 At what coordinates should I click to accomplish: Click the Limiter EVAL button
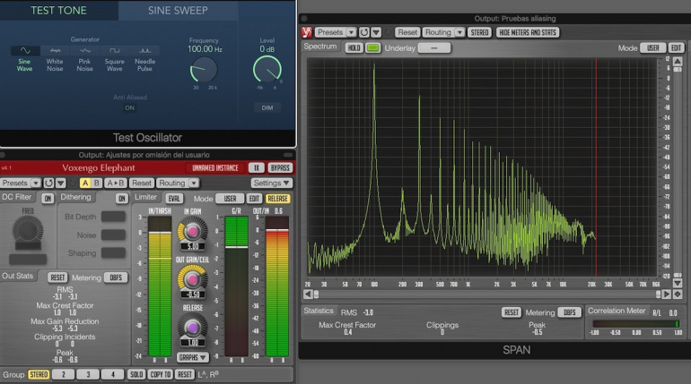click(x=173, y=198)
